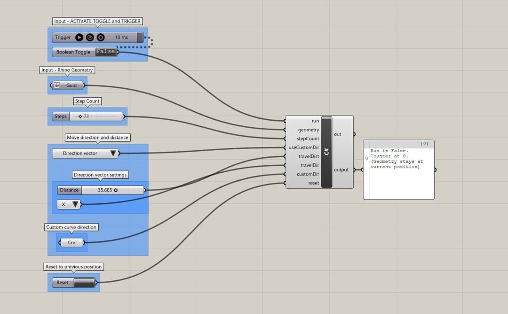Select the Crv parameter component
The width and height of the screenshot is (508, 314).
pyautogui.click(x=71, y=243)
